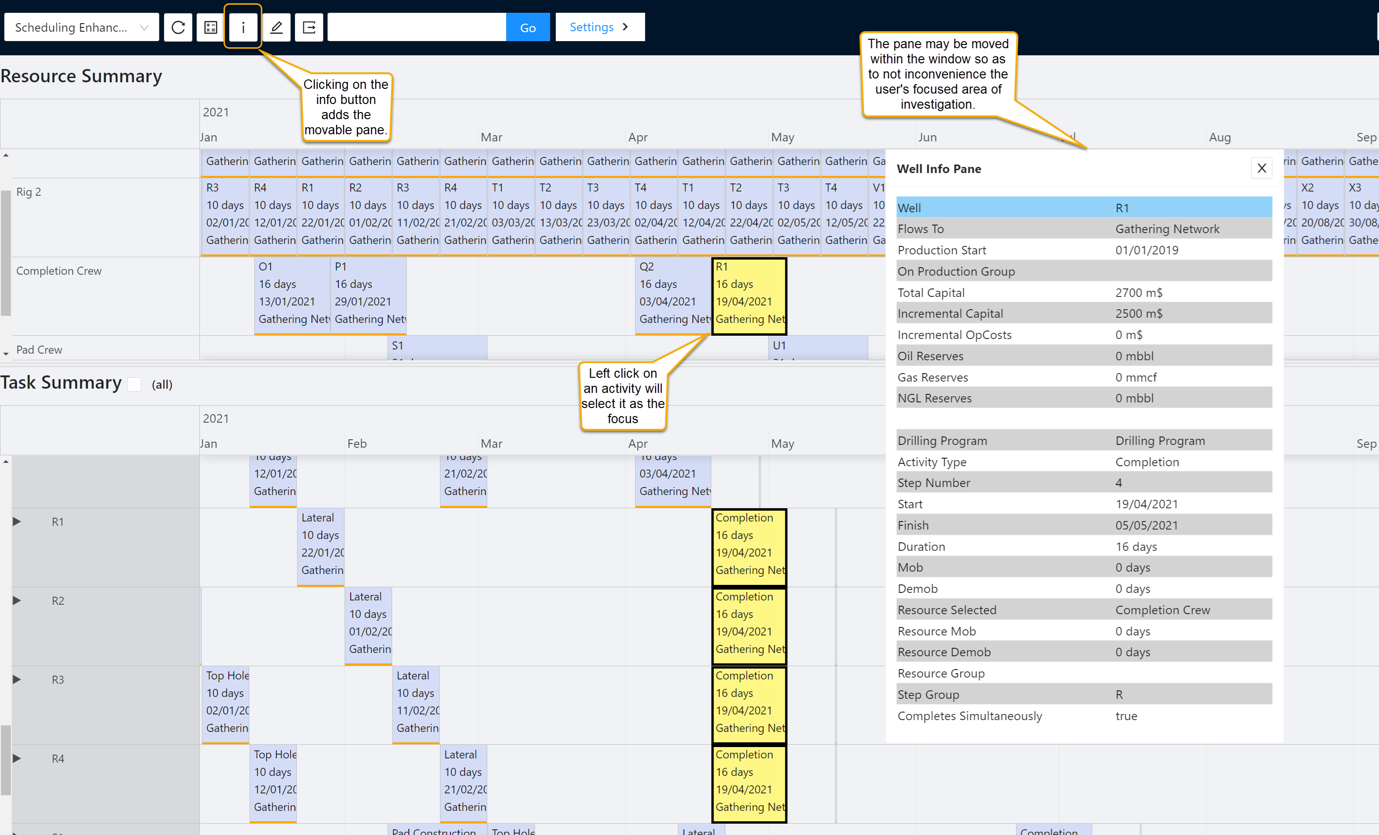Click the pencil edit icon
Image resolution: width=1379 pixels, height=835 pixels.
tap(276, 27)
